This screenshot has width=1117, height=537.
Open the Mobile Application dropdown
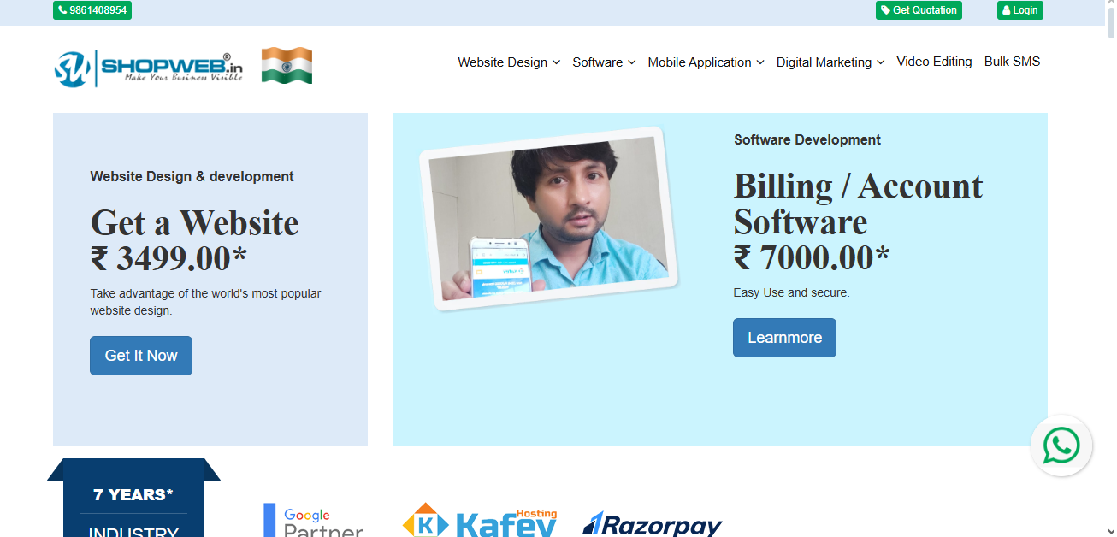(706, 62)
